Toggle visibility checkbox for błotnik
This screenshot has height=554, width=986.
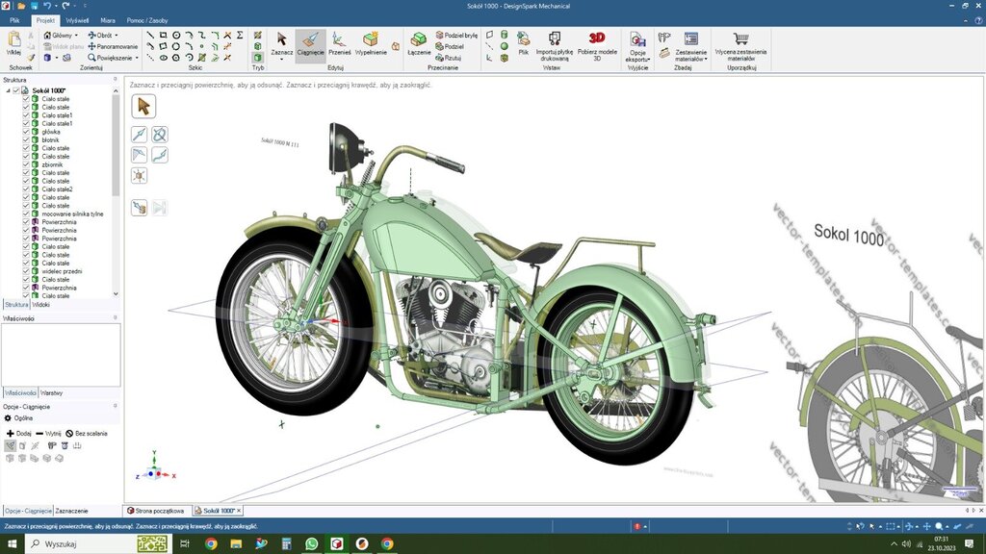click(x=26, y=140)
